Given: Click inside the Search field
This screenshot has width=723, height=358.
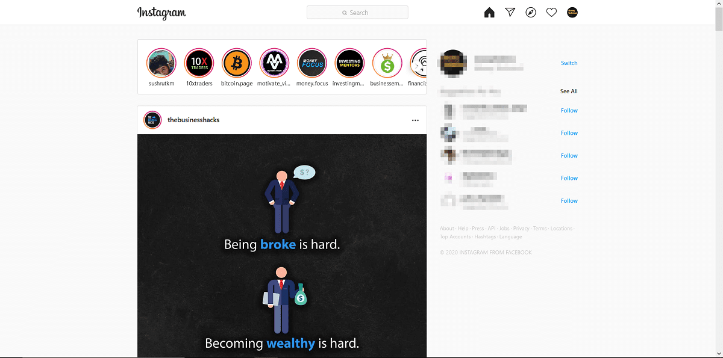Looking at the screenshot, I should click(x=357, y=13).
